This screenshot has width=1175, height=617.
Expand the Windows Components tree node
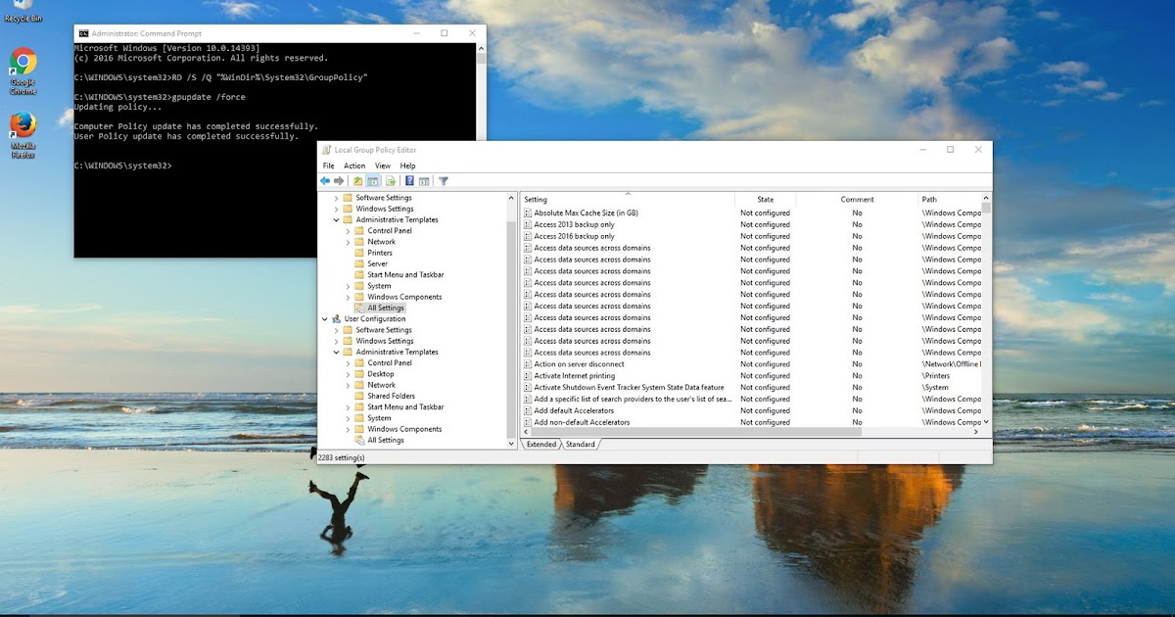(x=348, y=296)
